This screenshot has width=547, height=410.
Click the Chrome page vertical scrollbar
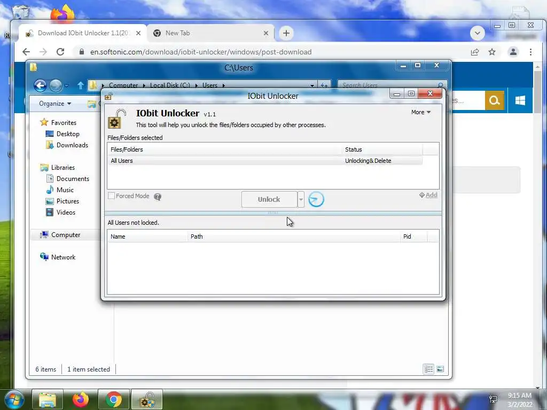537,91
